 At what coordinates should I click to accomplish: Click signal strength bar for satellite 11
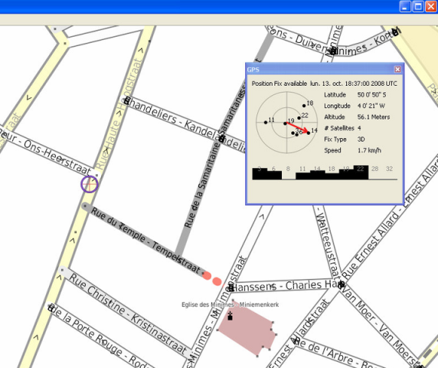coord(302,176)
